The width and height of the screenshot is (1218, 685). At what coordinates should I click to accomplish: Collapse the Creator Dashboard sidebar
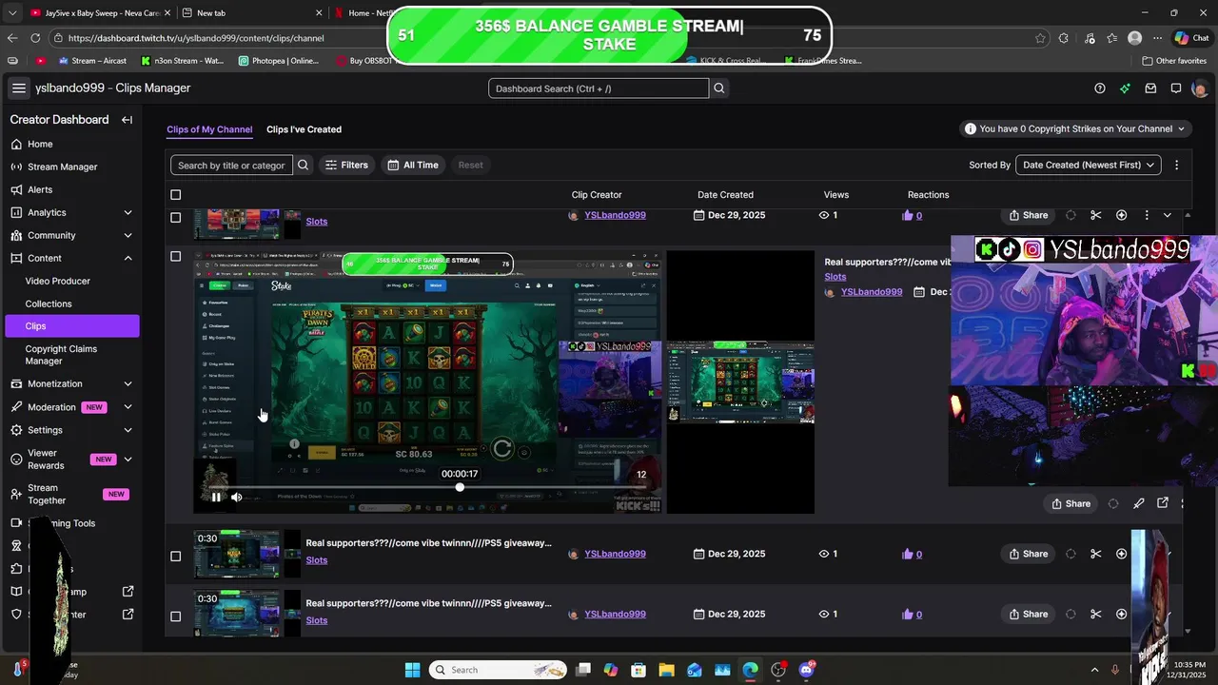(x=127, y=120)
